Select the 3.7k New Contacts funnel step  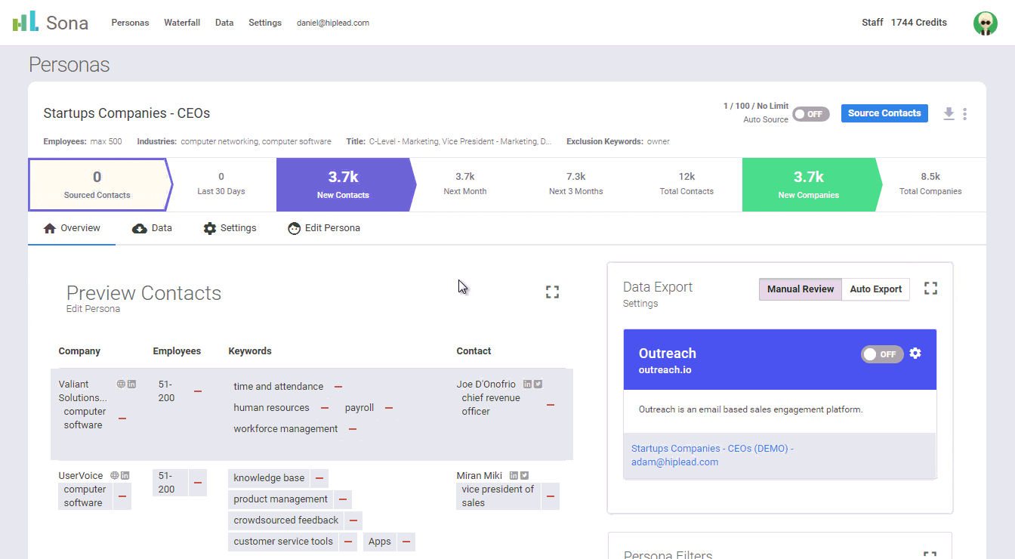pos(344,184)
